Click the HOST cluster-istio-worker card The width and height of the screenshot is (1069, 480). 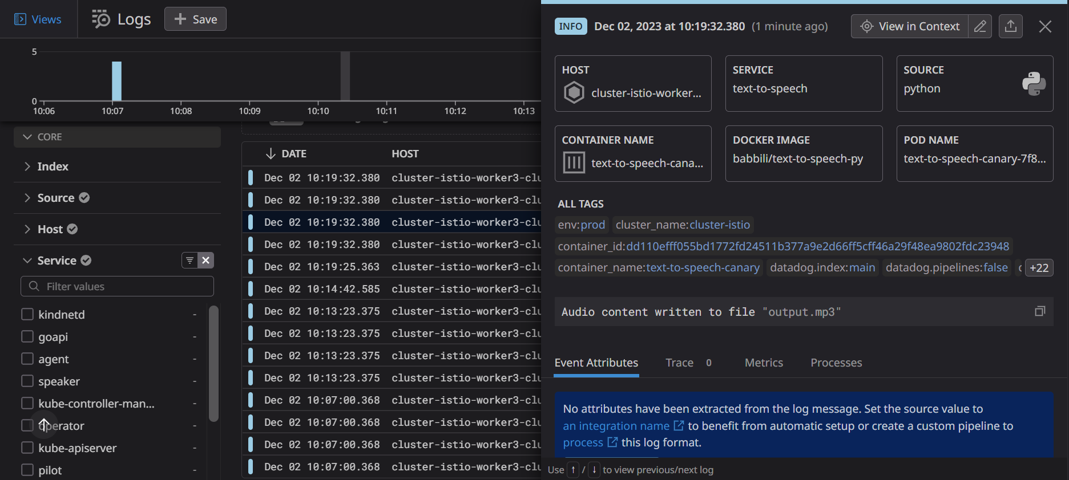pos(633,83)
